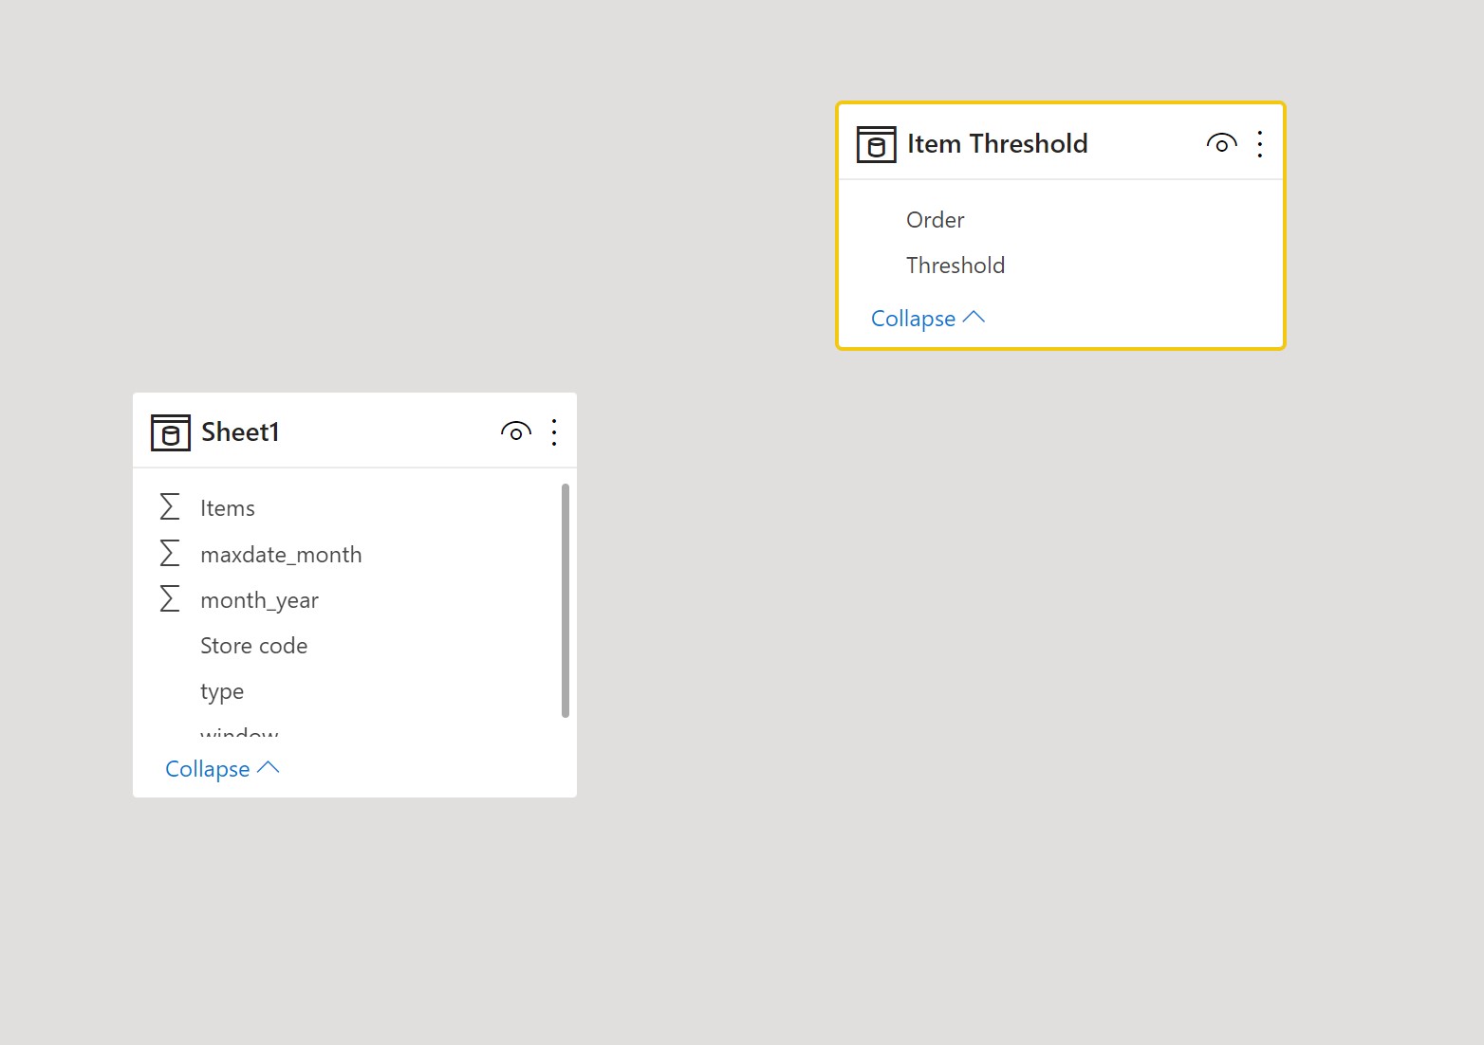Click the Sheet1 field list scrollbar
1484x1045 pixels.
[x=566, y=601]
